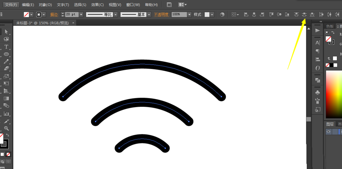Image resolution: width=342 pixels, height=169 pixels.
Task: Switch to the 图层 layers tab
Action: click(330, 124)
